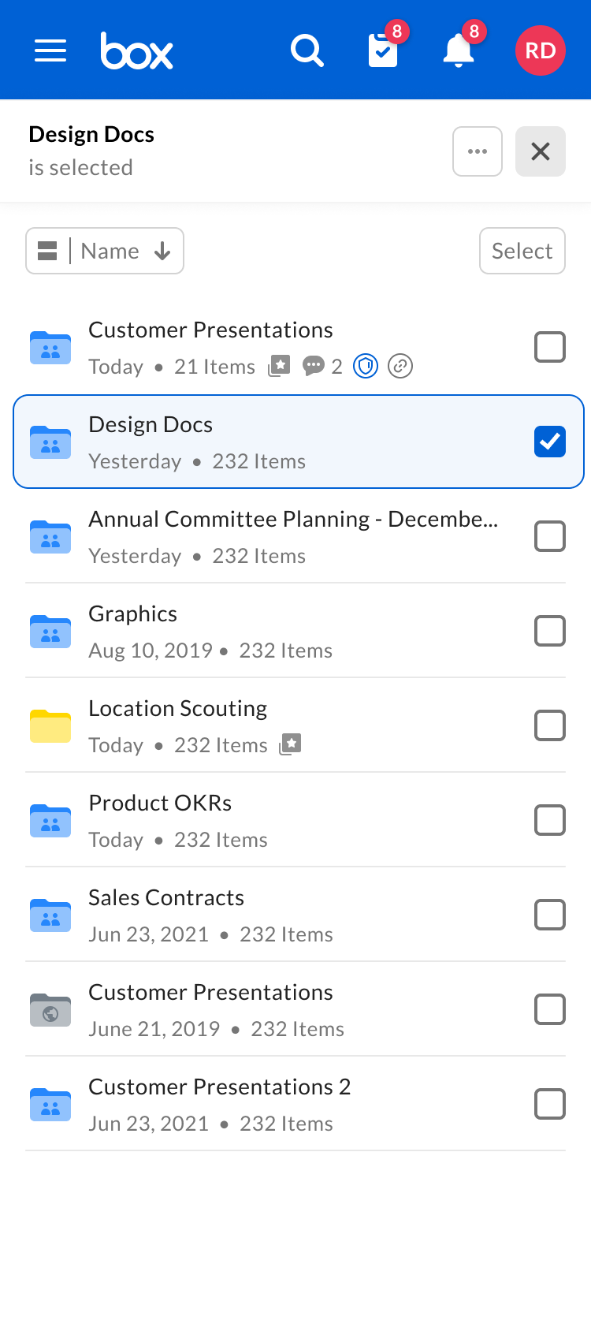
Task: Open the Product OKRs folder
Action: pyautogui.click(x=161, y=803)
